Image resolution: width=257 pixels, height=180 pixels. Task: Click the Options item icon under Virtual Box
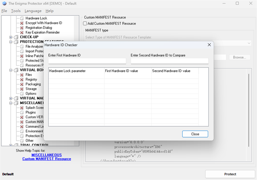point(22,94)
